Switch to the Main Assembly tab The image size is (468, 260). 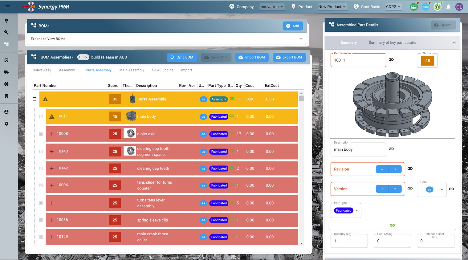coord(132,70)
